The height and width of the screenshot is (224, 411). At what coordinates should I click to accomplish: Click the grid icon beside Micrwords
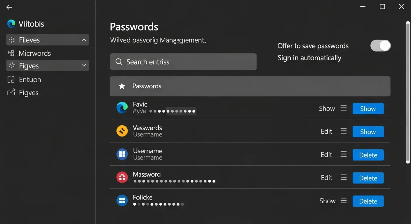pos(11,53)
